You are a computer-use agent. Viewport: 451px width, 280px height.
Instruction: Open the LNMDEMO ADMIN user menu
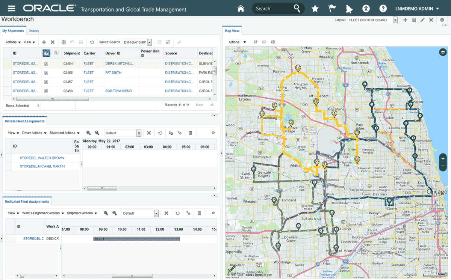coord(417,9)
